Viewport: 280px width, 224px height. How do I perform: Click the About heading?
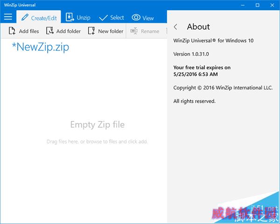tap(198, 26)
